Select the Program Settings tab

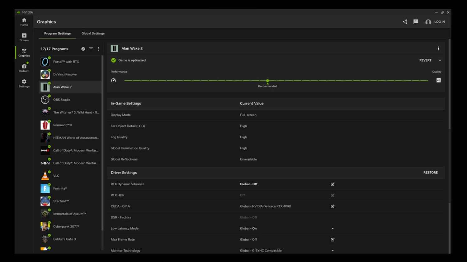(57, 33)
